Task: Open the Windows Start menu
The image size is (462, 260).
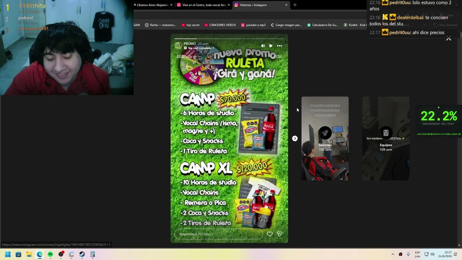Action: [8, 254]
